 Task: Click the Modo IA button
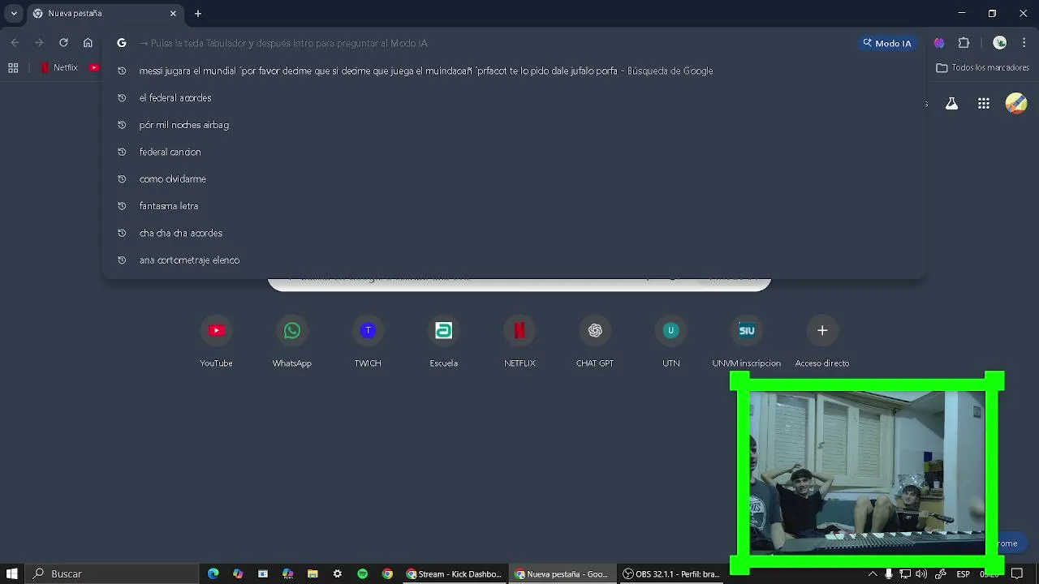[x=886, y=43]
